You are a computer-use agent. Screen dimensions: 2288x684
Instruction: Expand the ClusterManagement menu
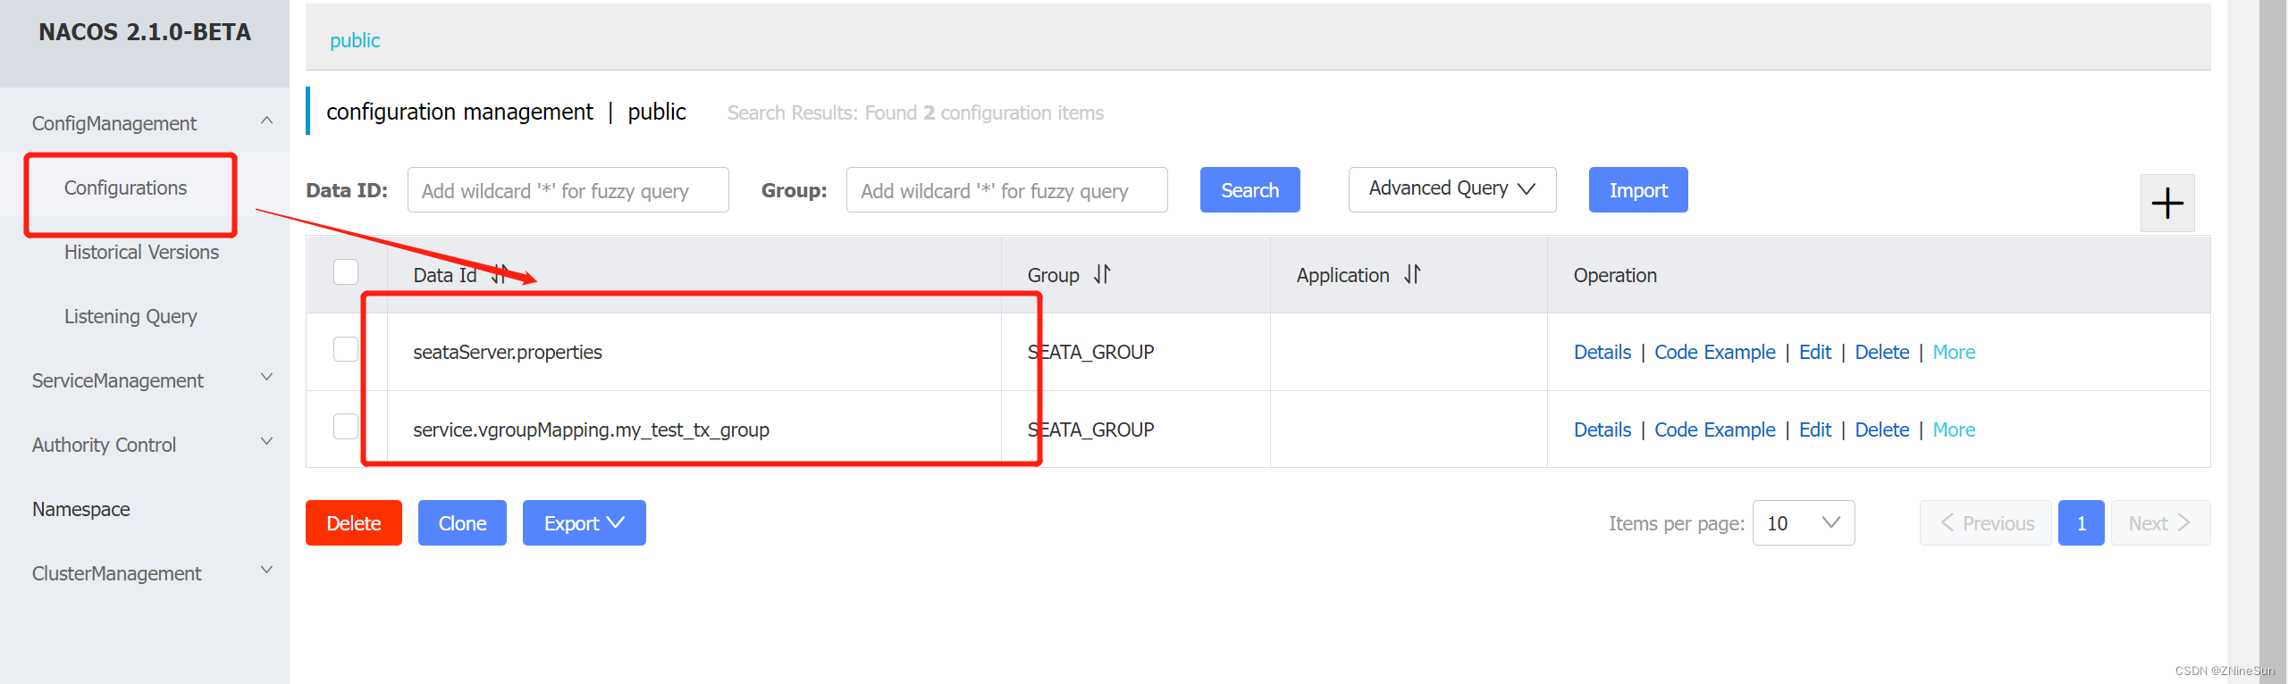tap(266, 571)
